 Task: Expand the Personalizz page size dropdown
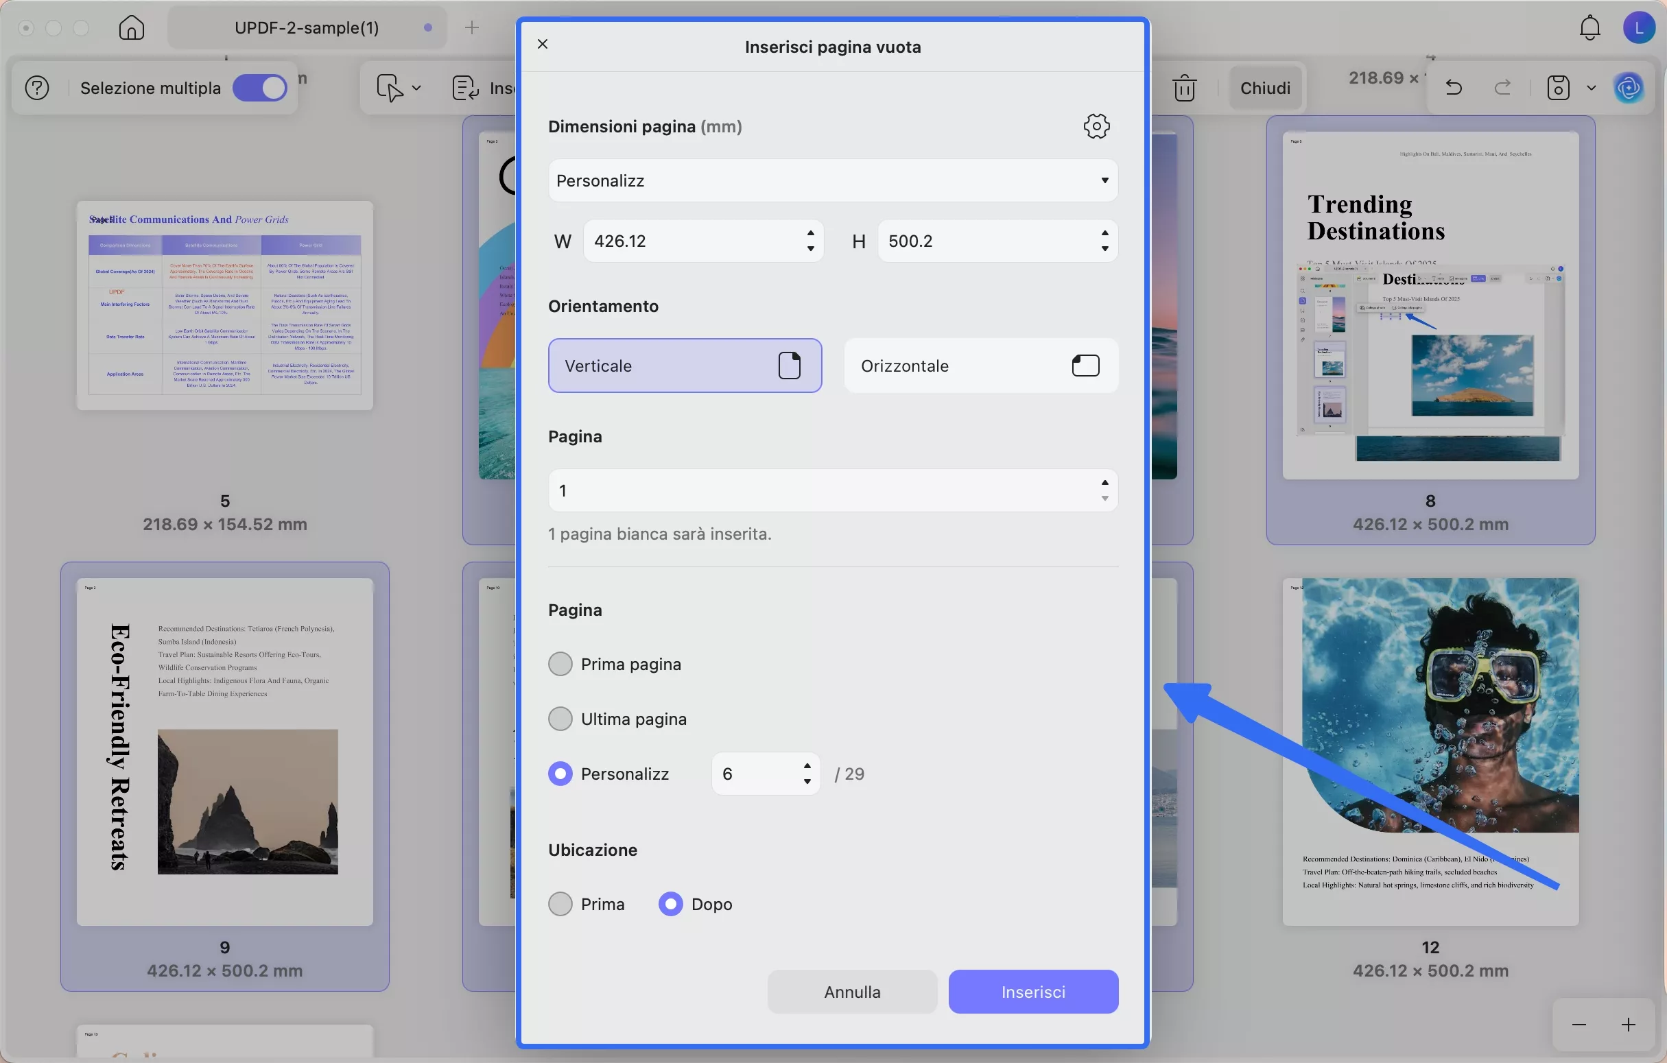pyautogui.click(x=833, y=180)
